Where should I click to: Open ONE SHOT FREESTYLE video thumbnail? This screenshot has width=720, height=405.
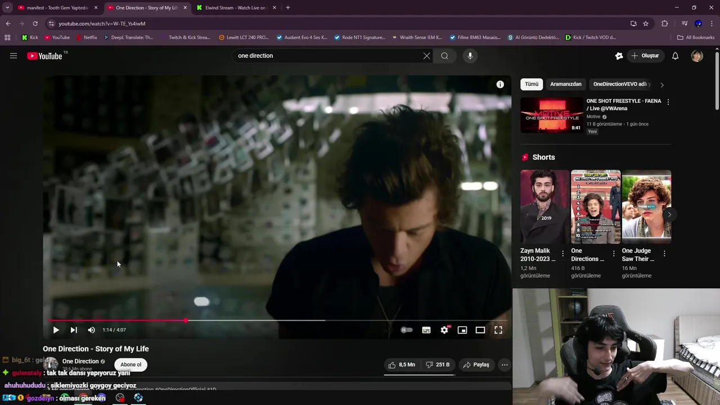tap(552, 115)
